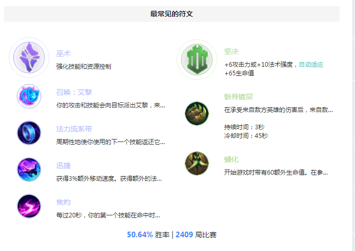The width and height of the screenshot is (355, 251).
Task: Click the Summon Aery (召唤：艾黎) rune icon
Action: tap(29, 96)
